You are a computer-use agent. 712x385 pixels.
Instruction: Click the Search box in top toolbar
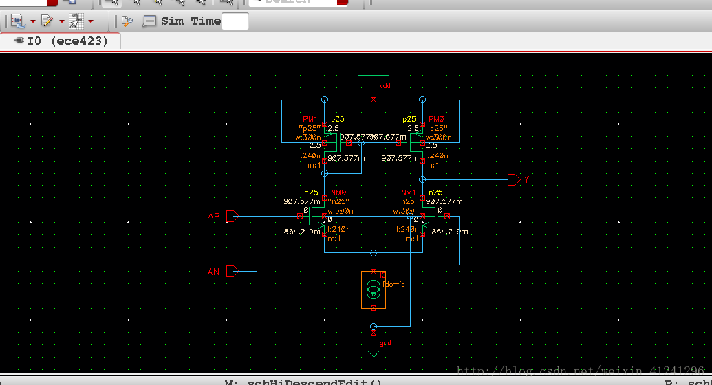[297, 2]
